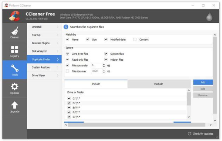Screen dimensions: 222x141
Task: Click the Add button
Action: pos(203,82)
